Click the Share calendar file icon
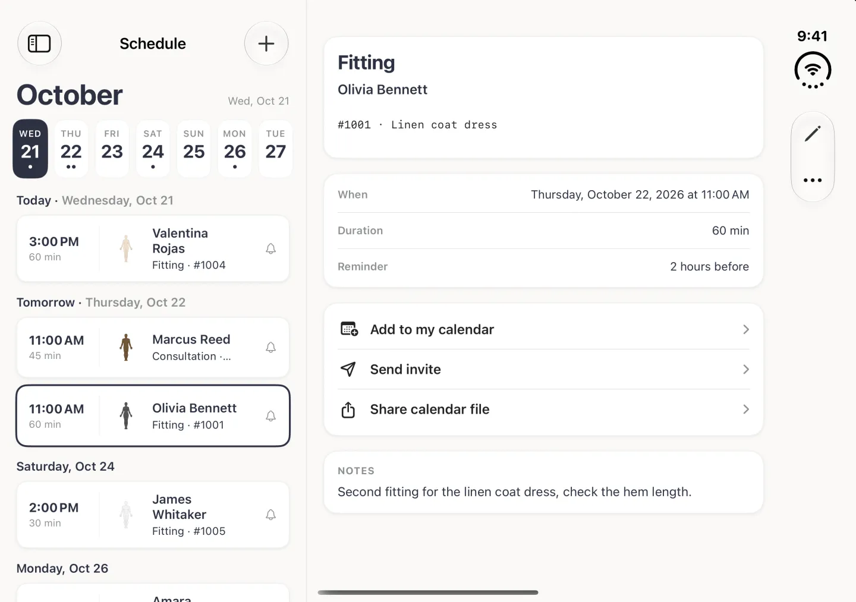856x602 pixels. pyautogui.click(x=348, y=409)
